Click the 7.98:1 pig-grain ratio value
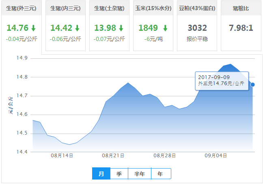Screen dimensions: 263x184 pyautogui.click(x=241, y=29)
